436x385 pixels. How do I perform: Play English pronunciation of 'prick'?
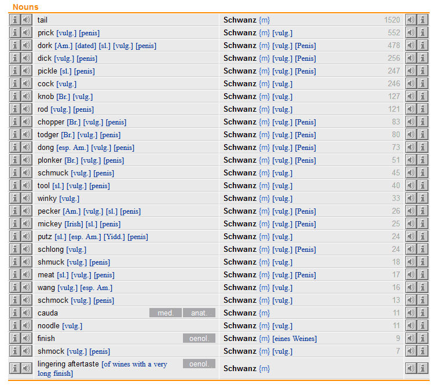27,33
